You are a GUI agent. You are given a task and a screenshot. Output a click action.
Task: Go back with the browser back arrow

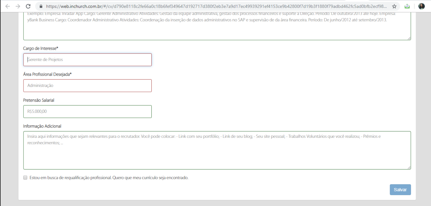[x=8, y=6]
